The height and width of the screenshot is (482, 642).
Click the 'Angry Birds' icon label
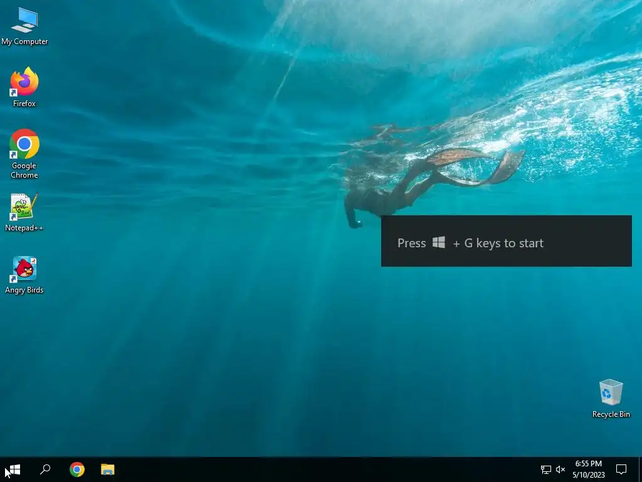click(x=24, y=290)
